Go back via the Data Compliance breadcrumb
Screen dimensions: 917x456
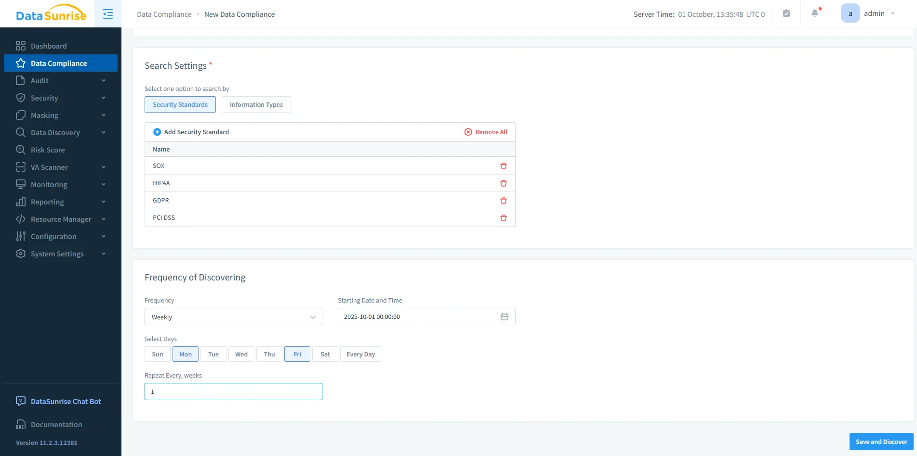point(164,14)
